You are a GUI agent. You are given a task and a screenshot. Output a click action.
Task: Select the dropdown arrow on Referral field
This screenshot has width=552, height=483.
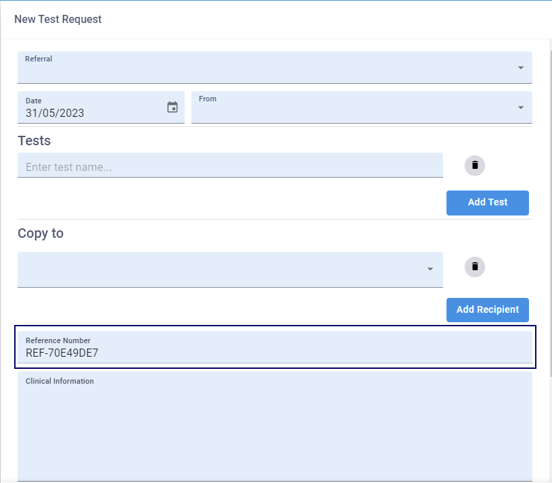click(520, 68)
